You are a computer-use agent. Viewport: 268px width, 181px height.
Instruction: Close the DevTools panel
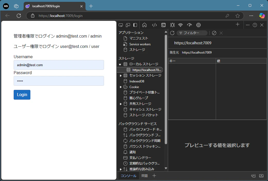pyautogui.click(x=262, y=25)
